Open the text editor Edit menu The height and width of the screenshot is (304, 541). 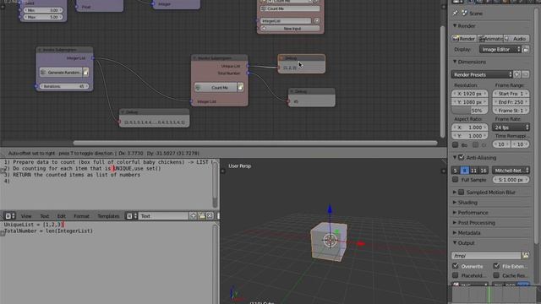click(x=62, y=216)
